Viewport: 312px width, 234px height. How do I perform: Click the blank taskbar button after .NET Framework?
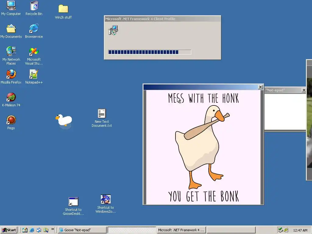tap(231, 230)
